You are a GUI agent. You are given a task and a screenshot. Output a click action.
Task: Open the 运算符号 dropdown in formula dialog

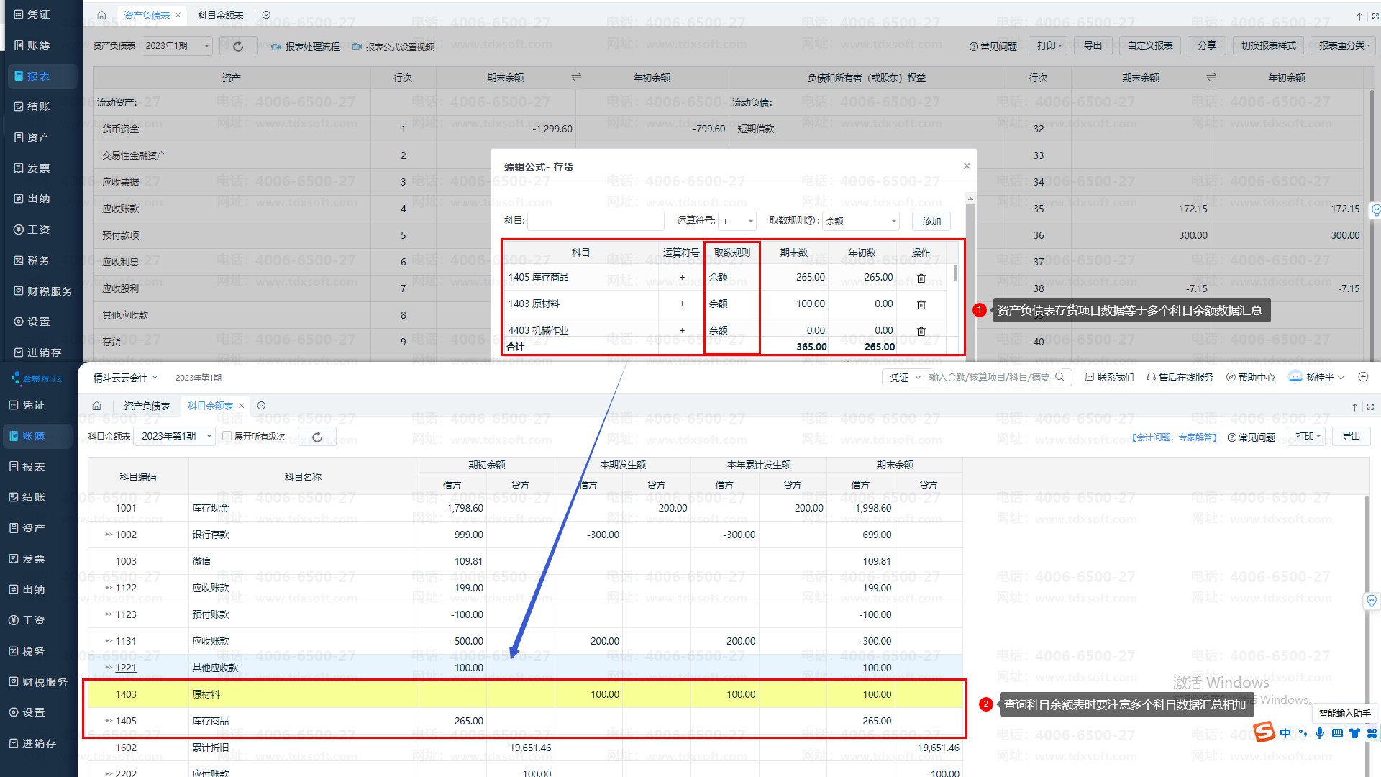(x=737, y=222)
